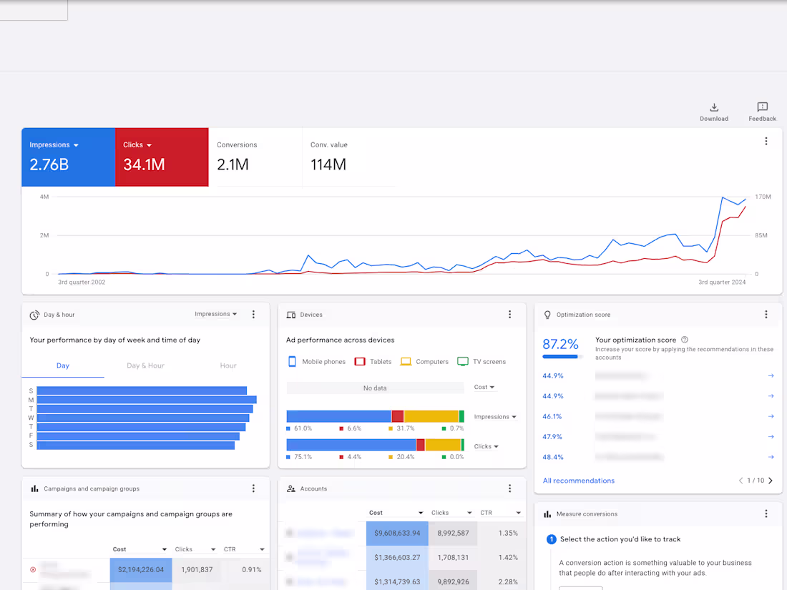This screenshot has height=590, width=787.
Task: Click the Download icon above the dashboard
Action: pyautogui.click(x=713, y=107)
